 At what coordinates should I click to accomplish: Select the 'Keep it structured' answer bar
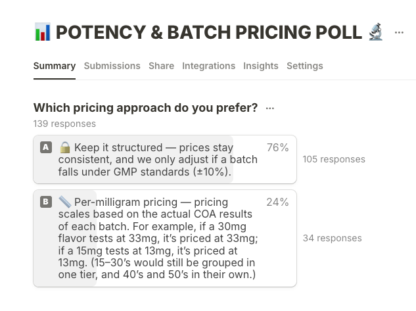164,160
